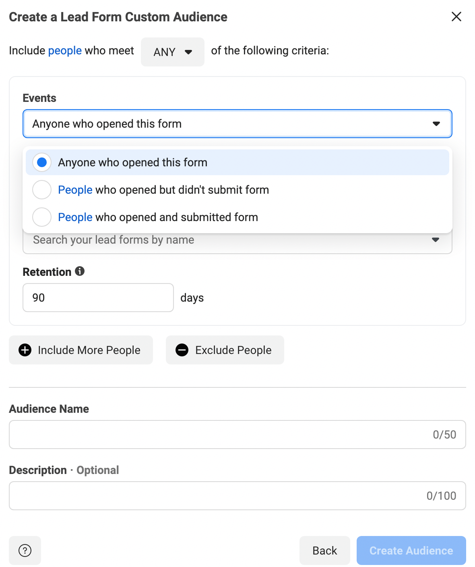Click the Retention info icon
This screenshot has height=567, width=475.
[x=80, y=271]
